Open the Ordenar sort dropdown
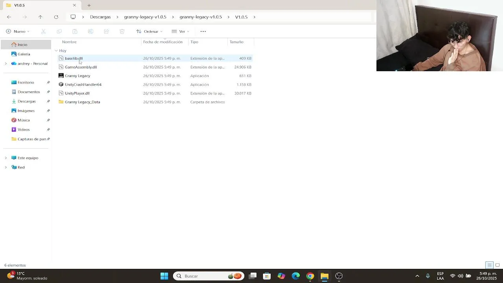Image resolution: width=503 pixels, height=283 pixels. point(149,31)
